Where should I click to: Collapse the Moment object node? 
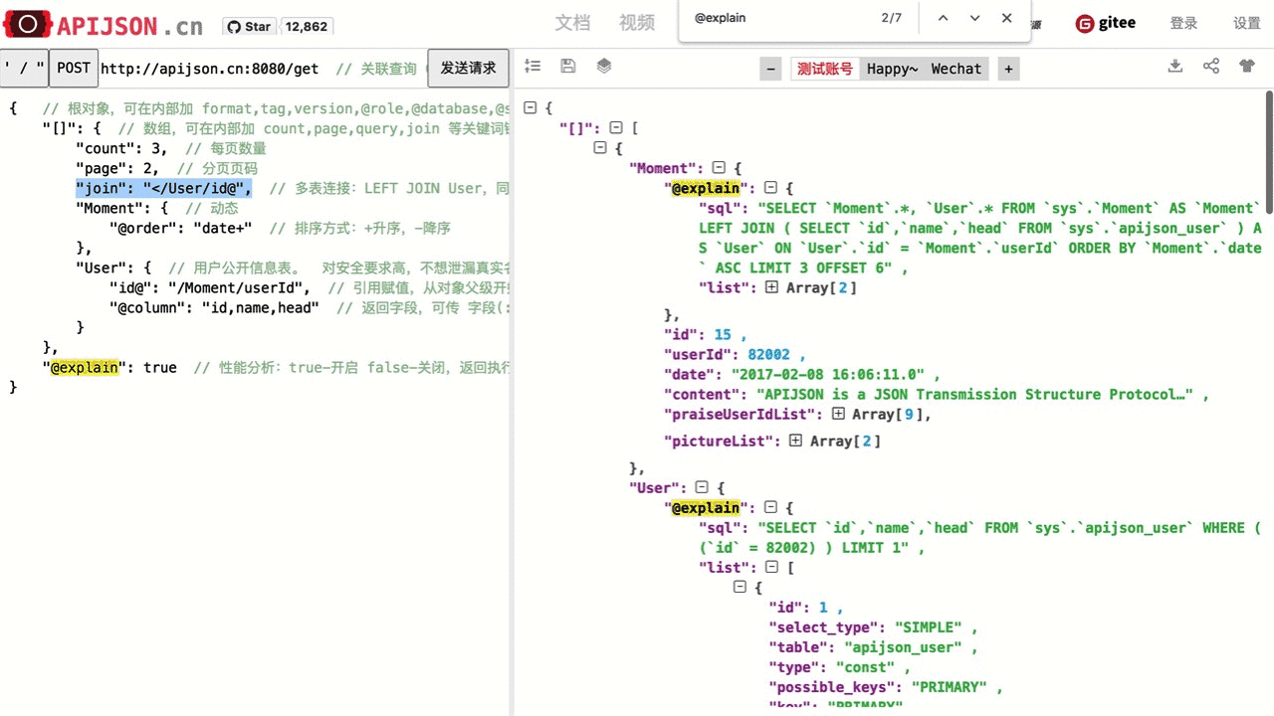[x=719, y=168]
